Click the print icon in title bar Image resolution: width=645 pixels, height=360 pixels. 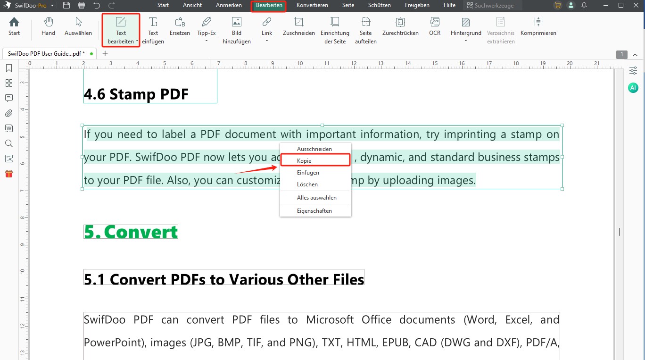point(82,5)
